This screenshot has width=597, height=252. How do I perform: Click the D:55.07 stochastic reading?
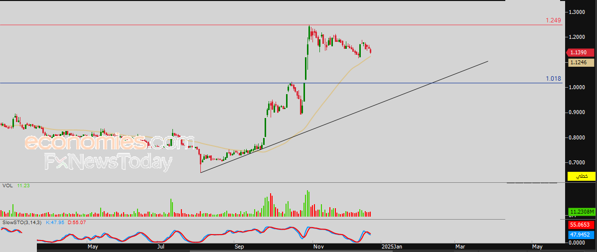77,222
